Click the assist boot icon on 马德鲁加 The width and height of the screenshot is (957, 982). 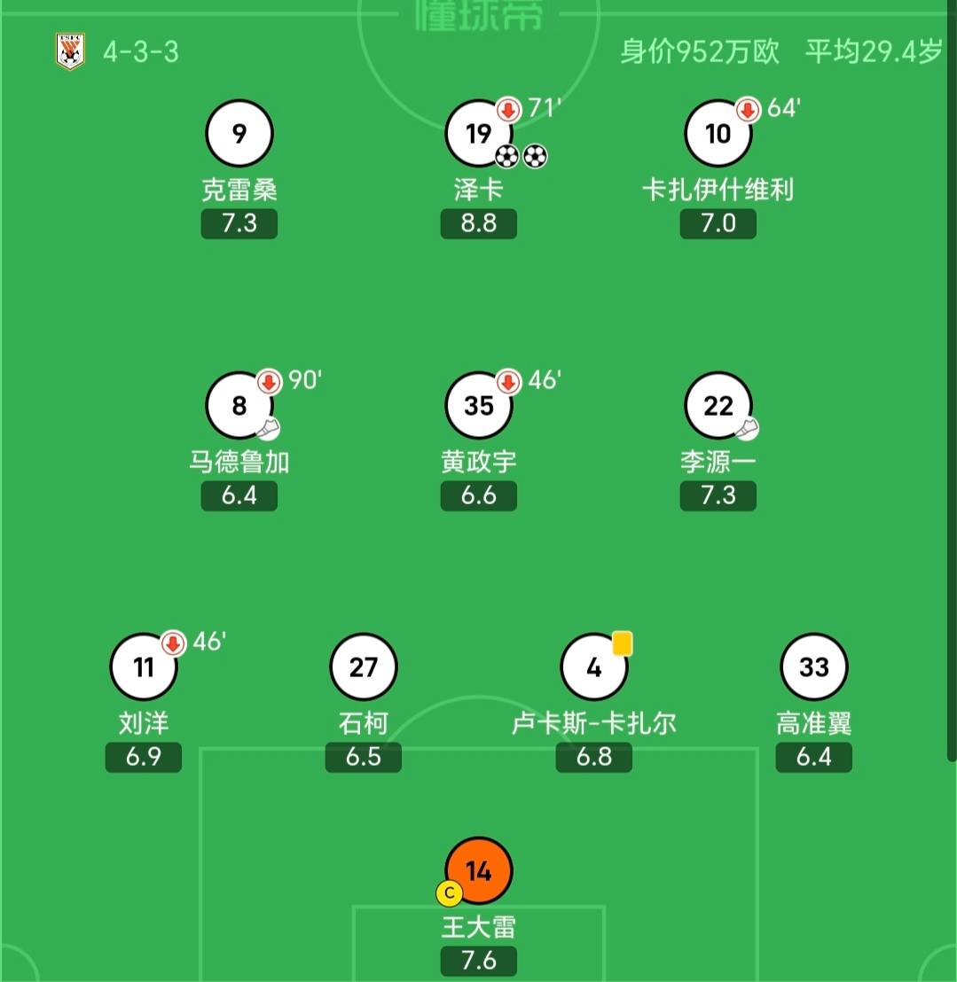(x=269, y=429)
